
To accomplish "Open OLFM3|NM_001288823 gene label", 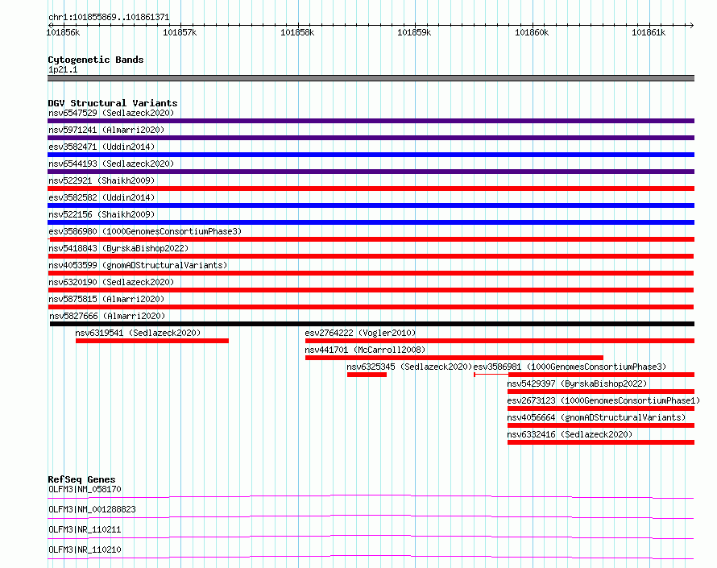I will (x=92, y=509).
